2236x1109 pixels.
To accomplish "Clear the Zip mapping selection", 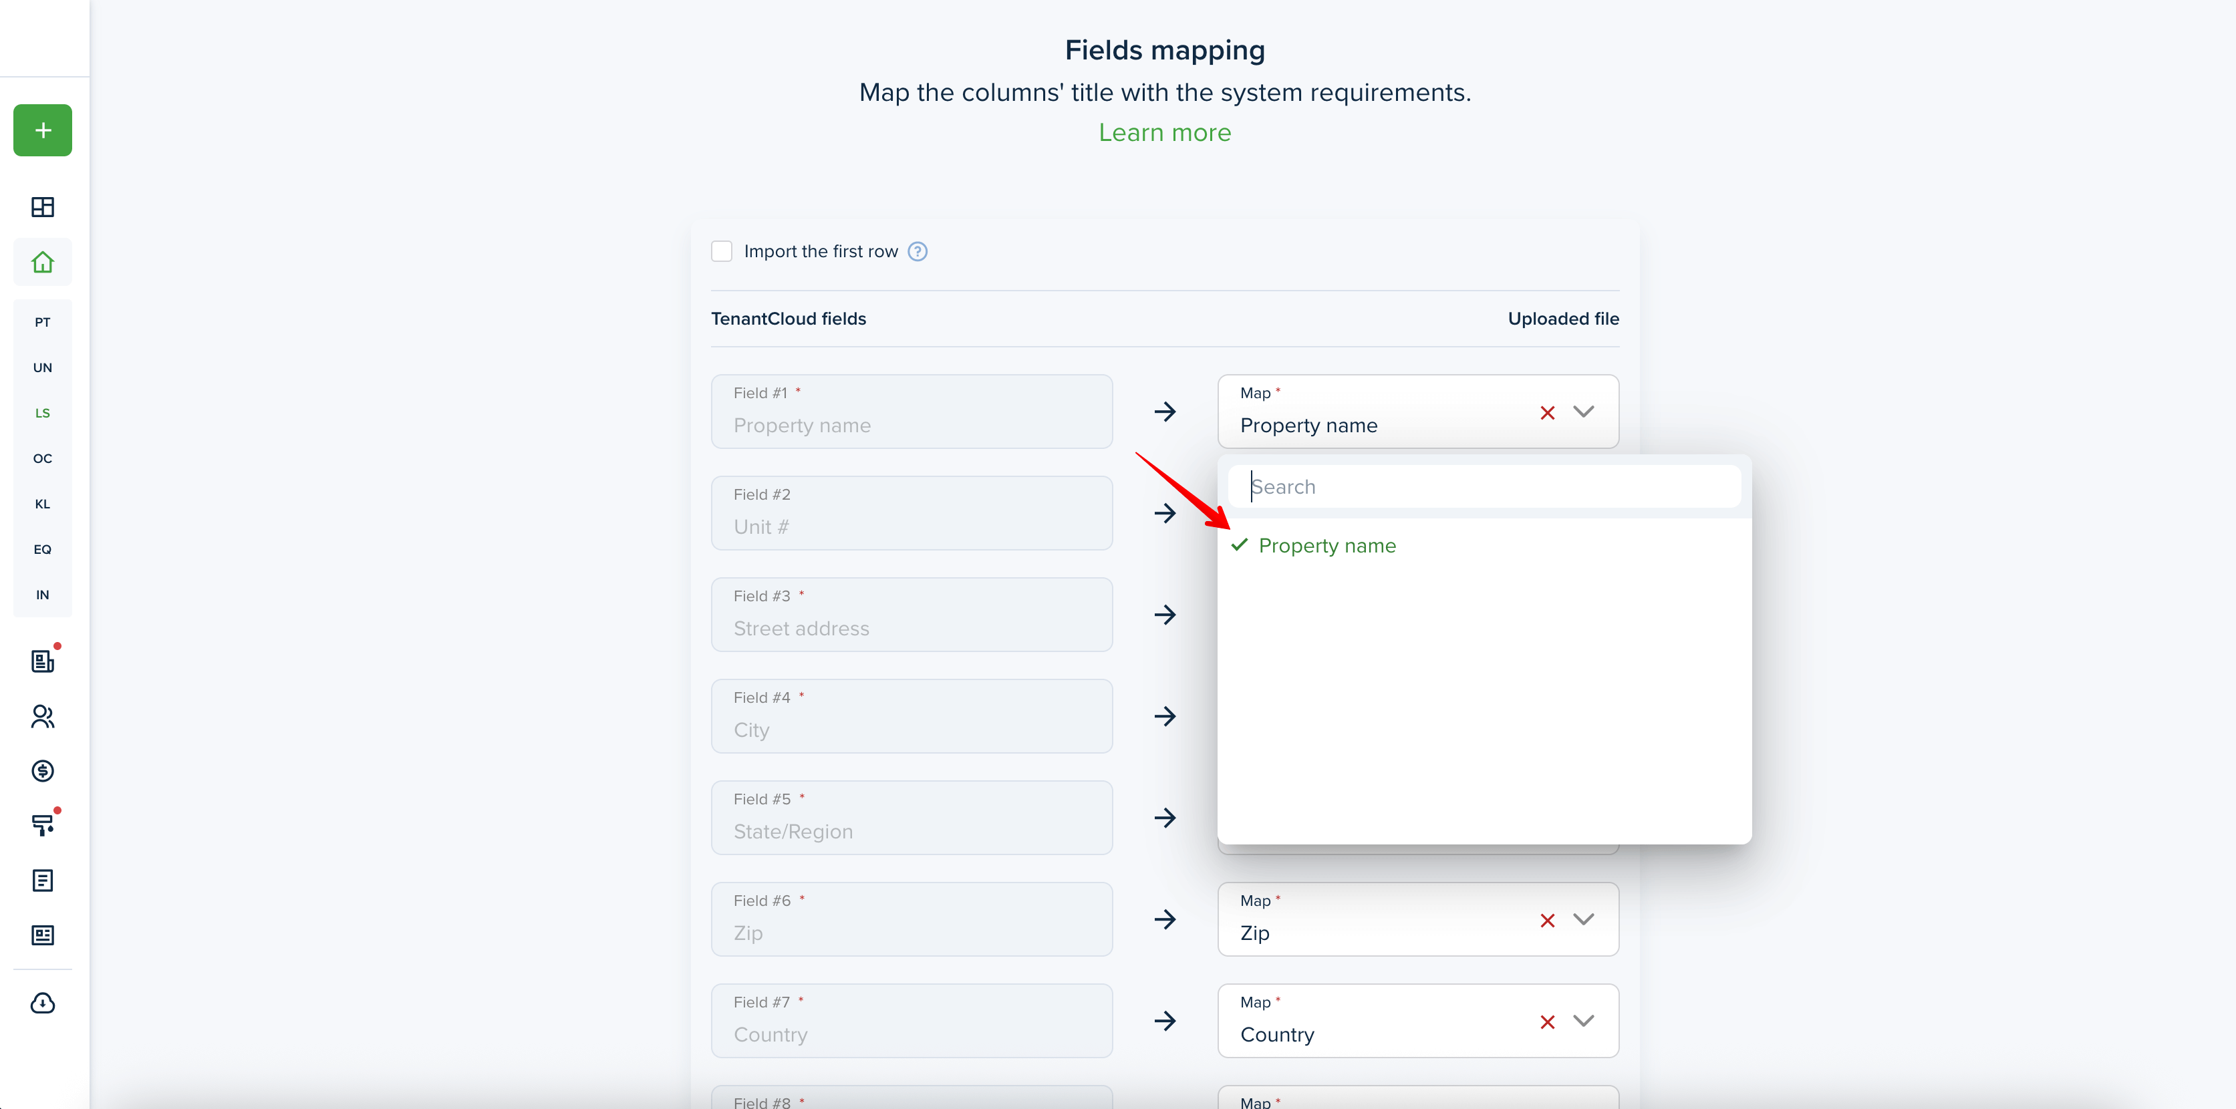I will point(1547,921).
